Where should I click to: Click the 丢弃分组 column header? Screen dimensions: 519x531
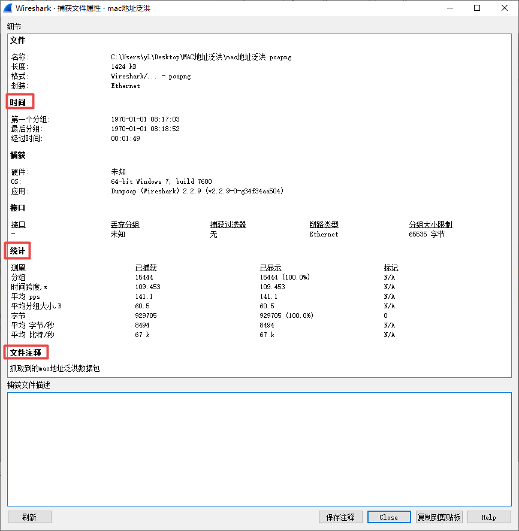(125, 224)
